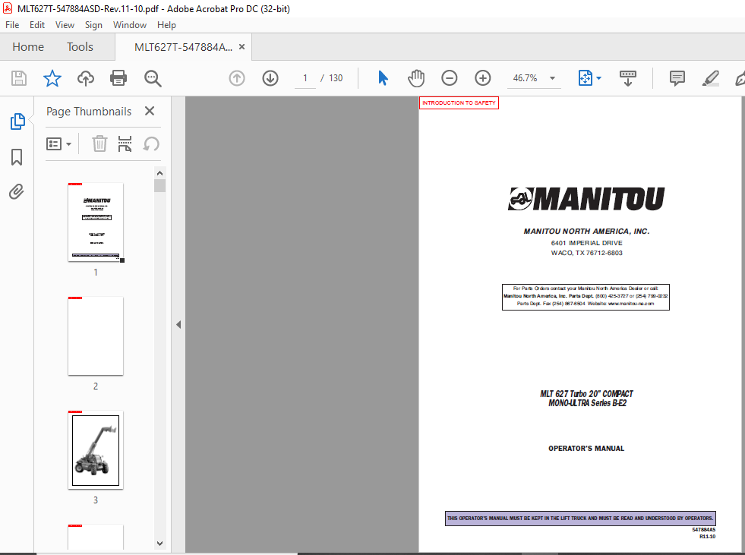The height and width of the screenshot is (555, 745).
Task: Zoom out with minus button
Action: click(449, 78)
